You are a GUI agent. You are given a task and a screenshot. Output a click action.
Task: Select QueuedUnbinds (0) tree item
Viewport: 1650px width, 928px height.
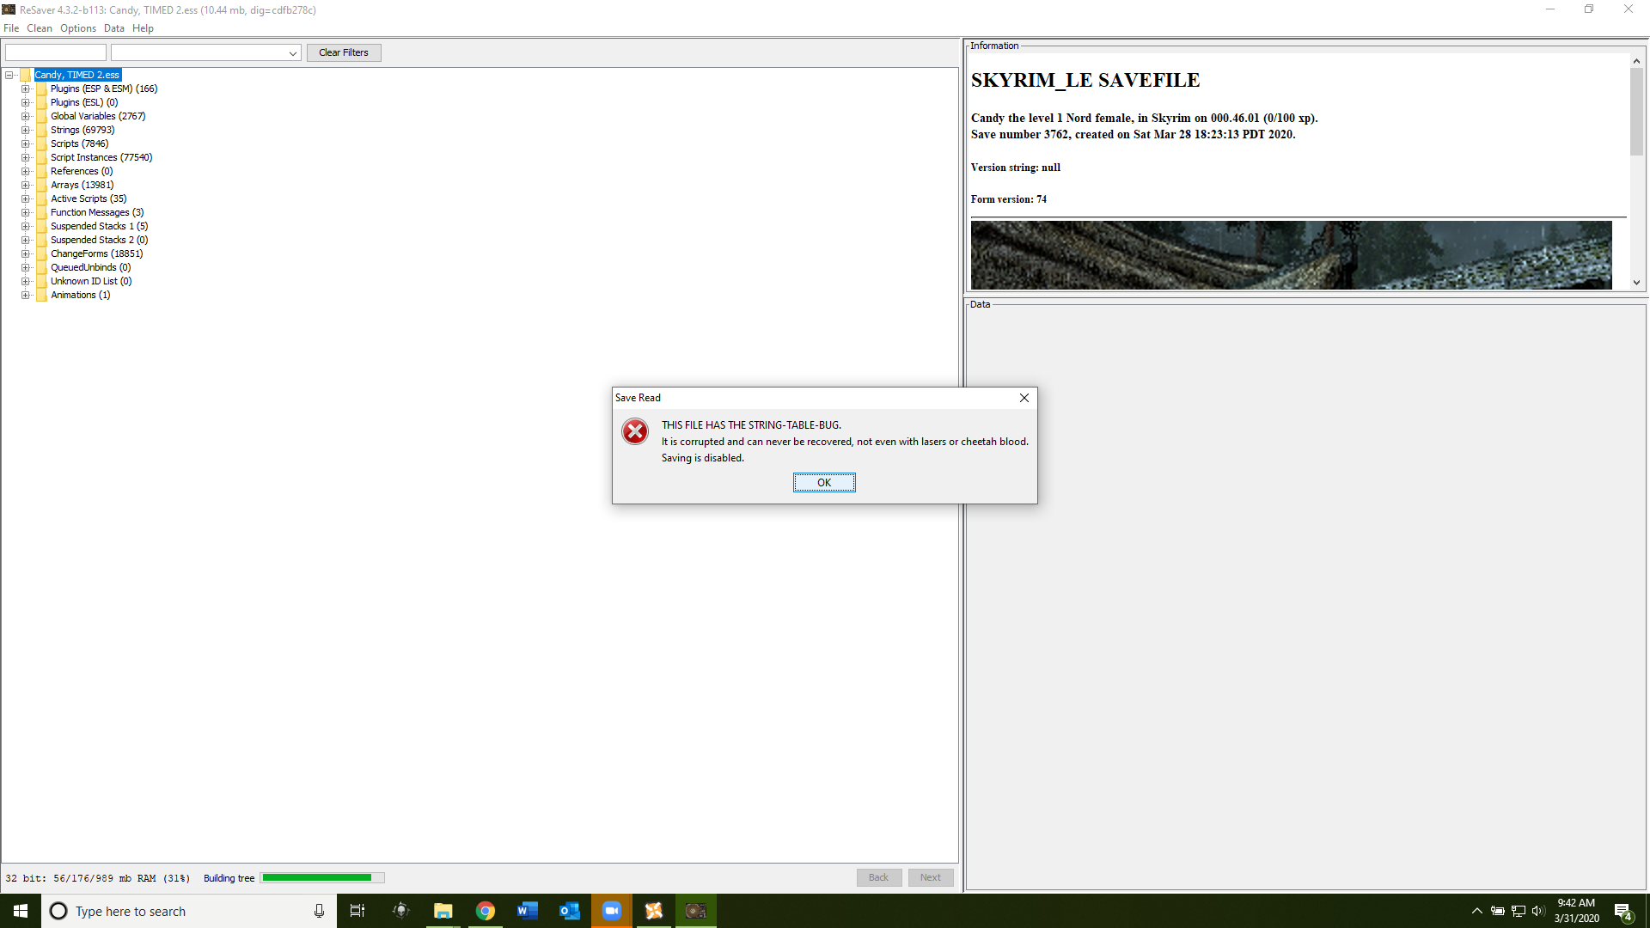point(90,268)
